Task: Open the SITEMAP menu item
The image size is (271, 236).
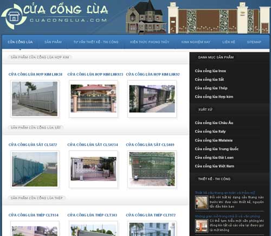Action: pyautogui.click(x=254, y=42)
